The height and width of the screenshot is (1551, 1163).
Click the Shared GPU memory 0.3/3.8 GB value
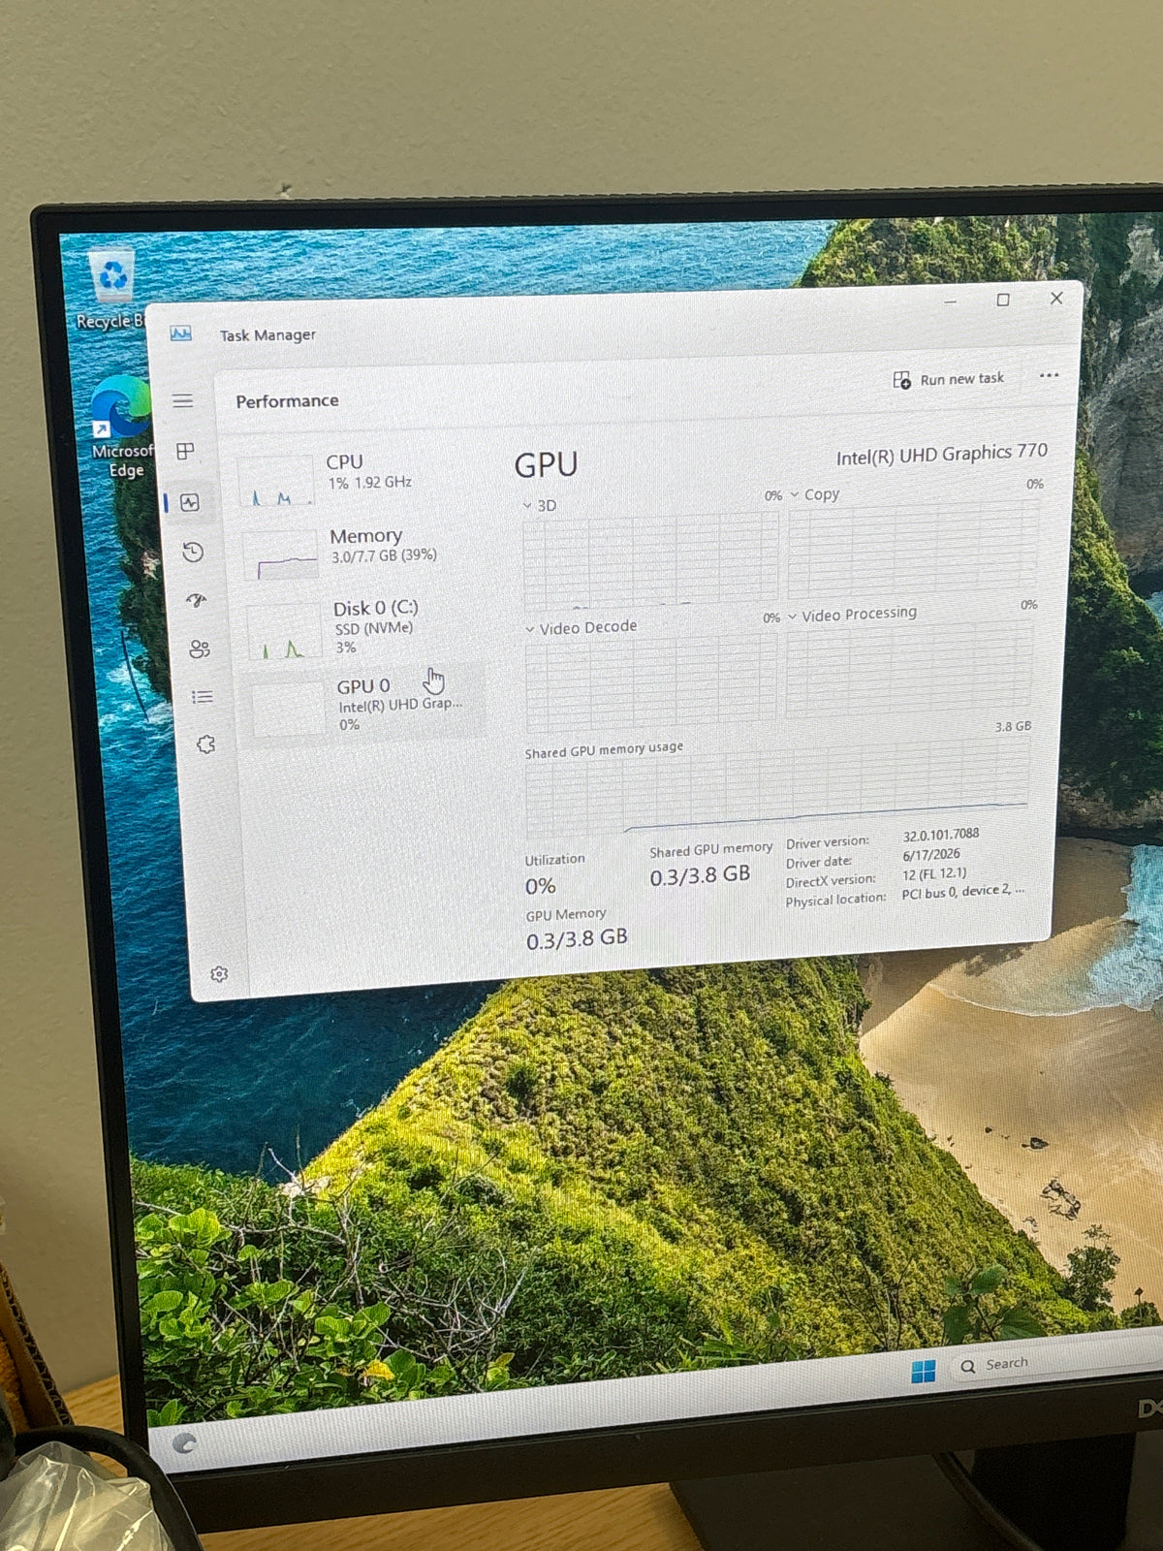[x=700, y=875]
